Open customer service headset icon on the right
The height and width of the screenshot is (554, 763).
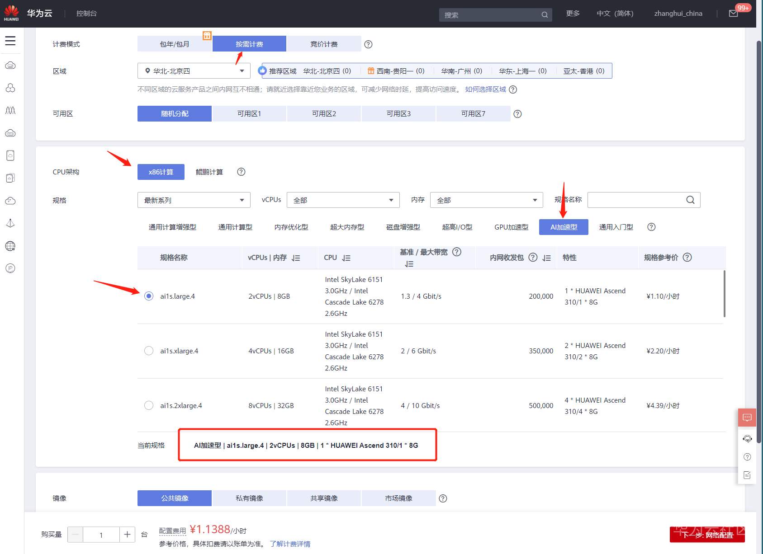pyautogui.click(x=747, y=438)
